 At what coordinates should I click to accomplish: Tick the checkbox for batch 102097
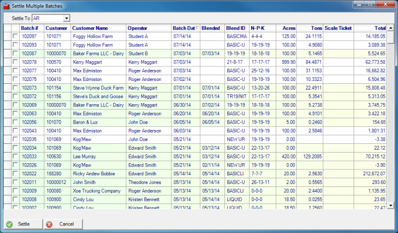(x=15, y=36)
